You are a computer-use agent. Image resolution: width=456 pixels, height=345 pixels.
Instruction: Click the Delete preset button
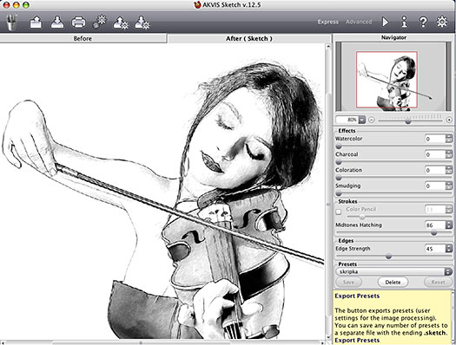pyautogui.click(x=393, y=282)
